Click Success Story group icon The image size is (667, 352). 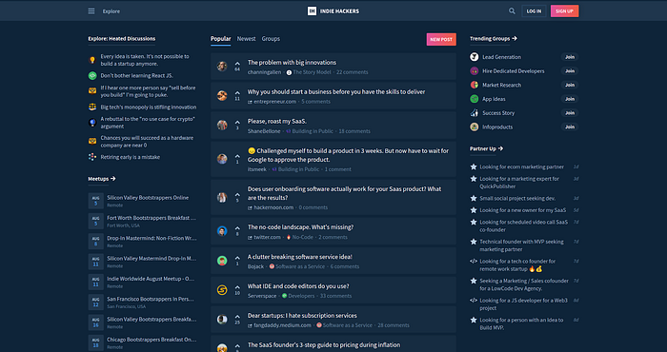coord(474,113)
